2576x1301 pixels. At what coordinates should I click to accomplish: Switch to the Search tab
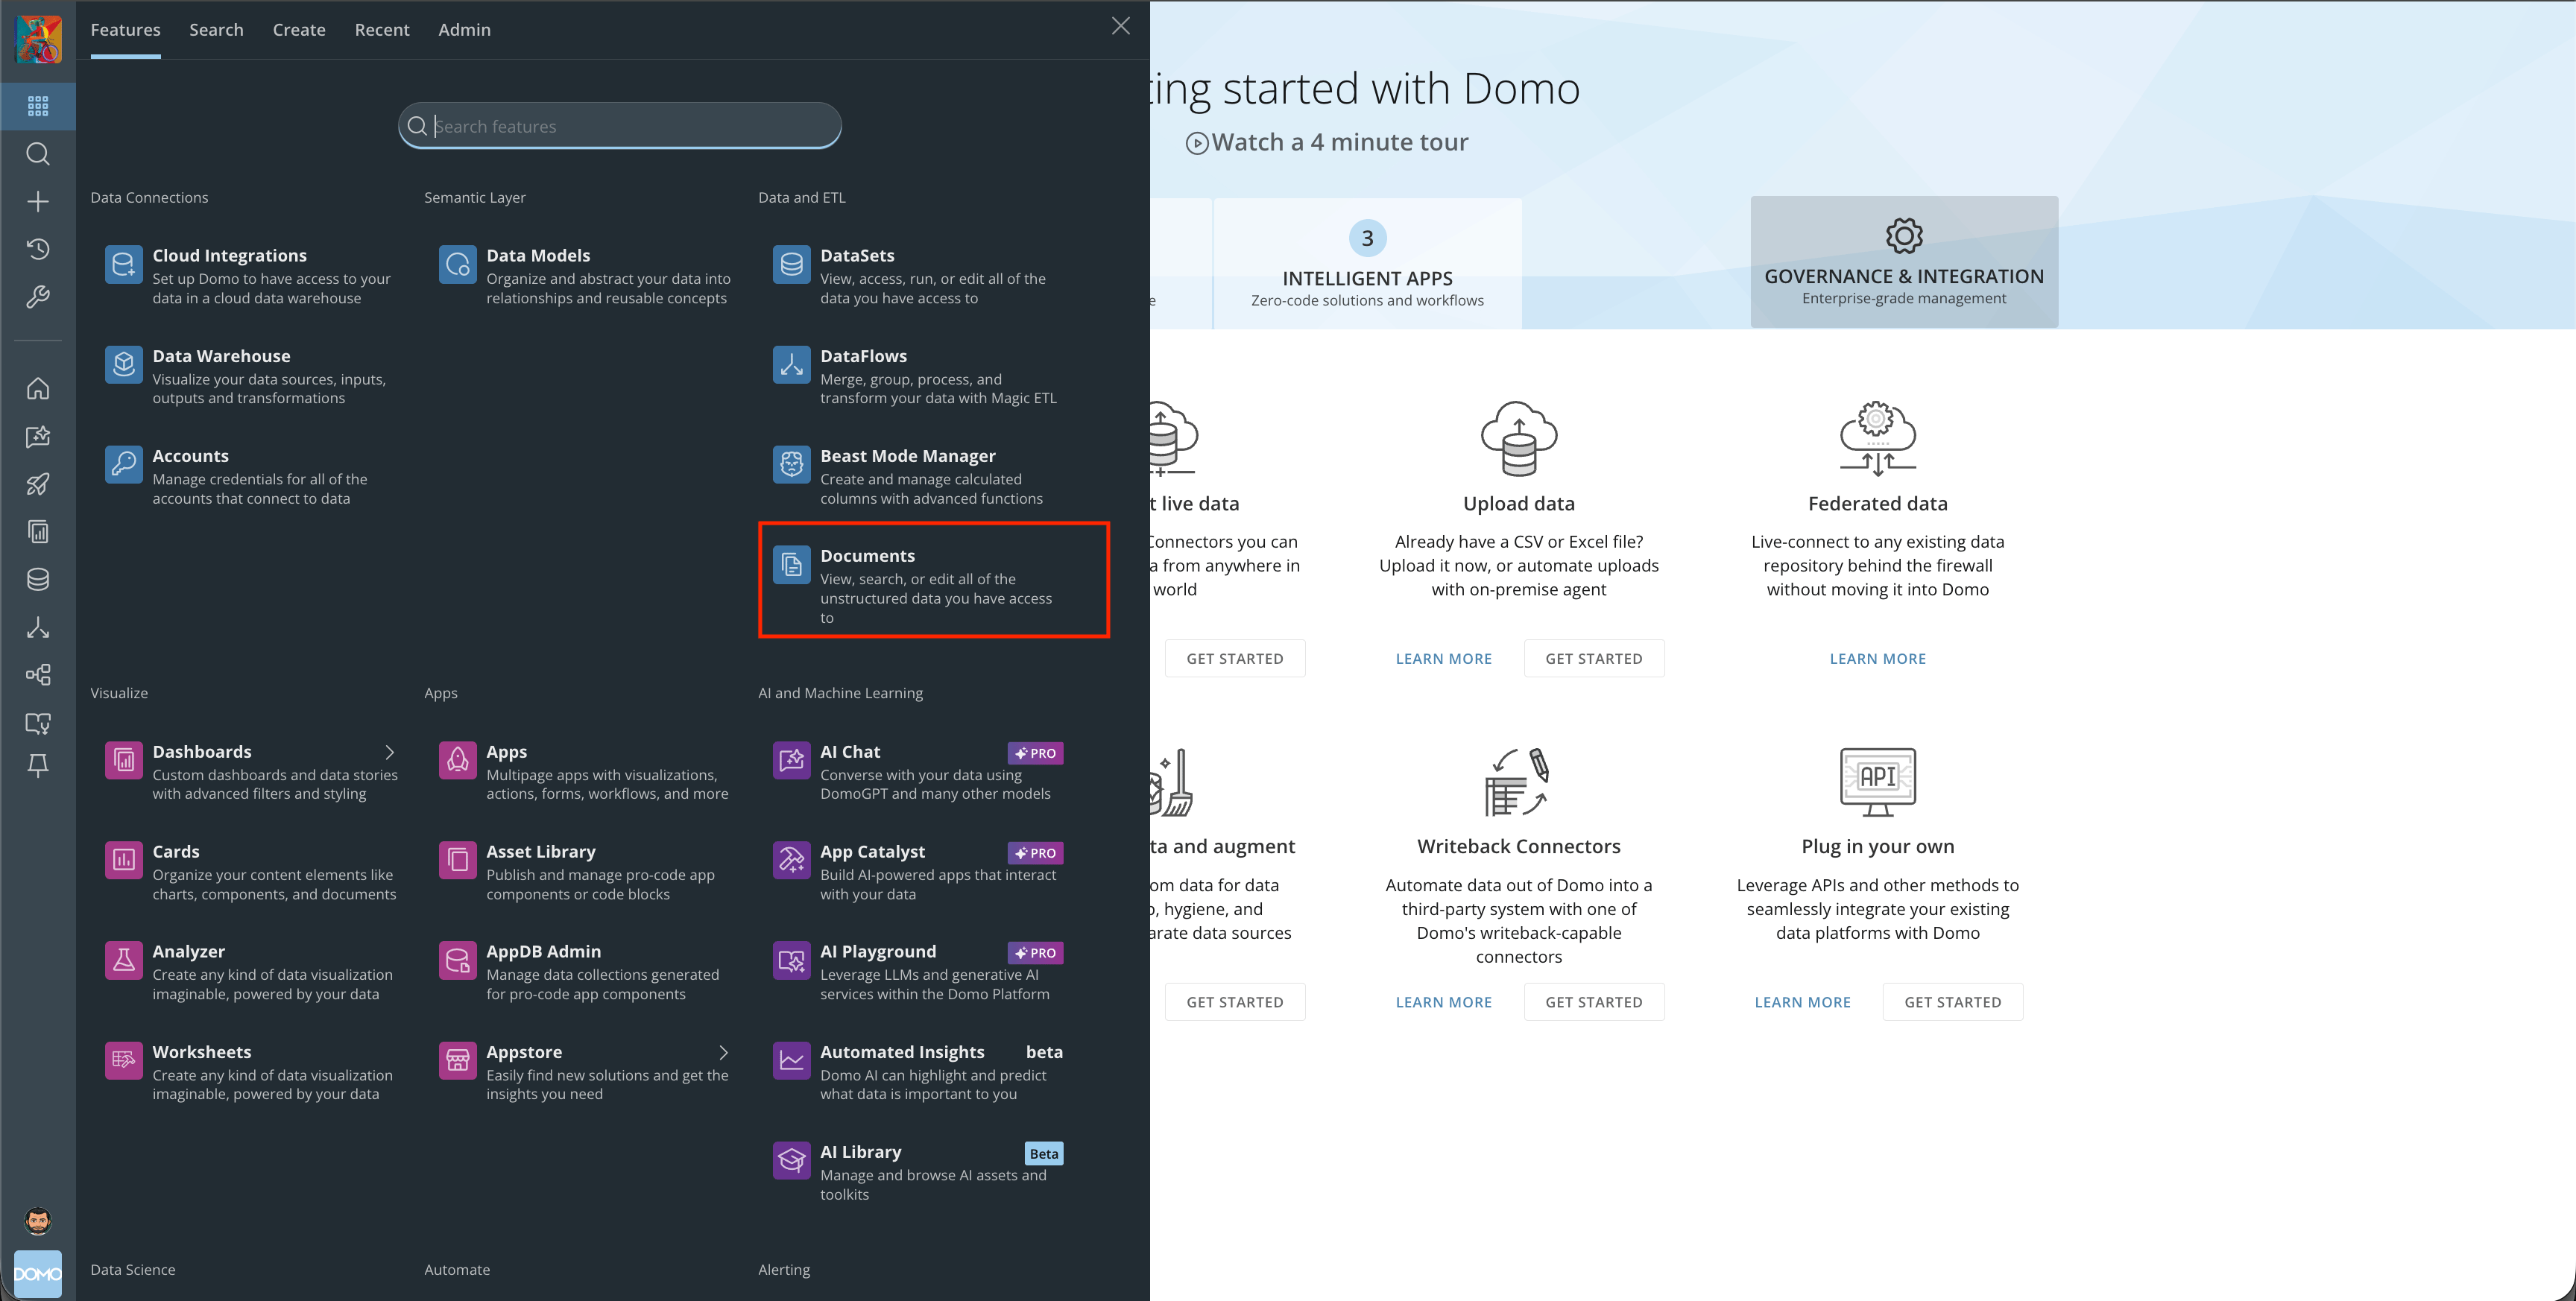[216, 30]
